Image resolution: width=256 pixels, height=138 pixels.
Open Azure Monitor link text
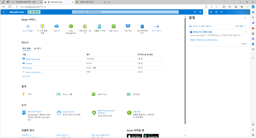point(69,112)
